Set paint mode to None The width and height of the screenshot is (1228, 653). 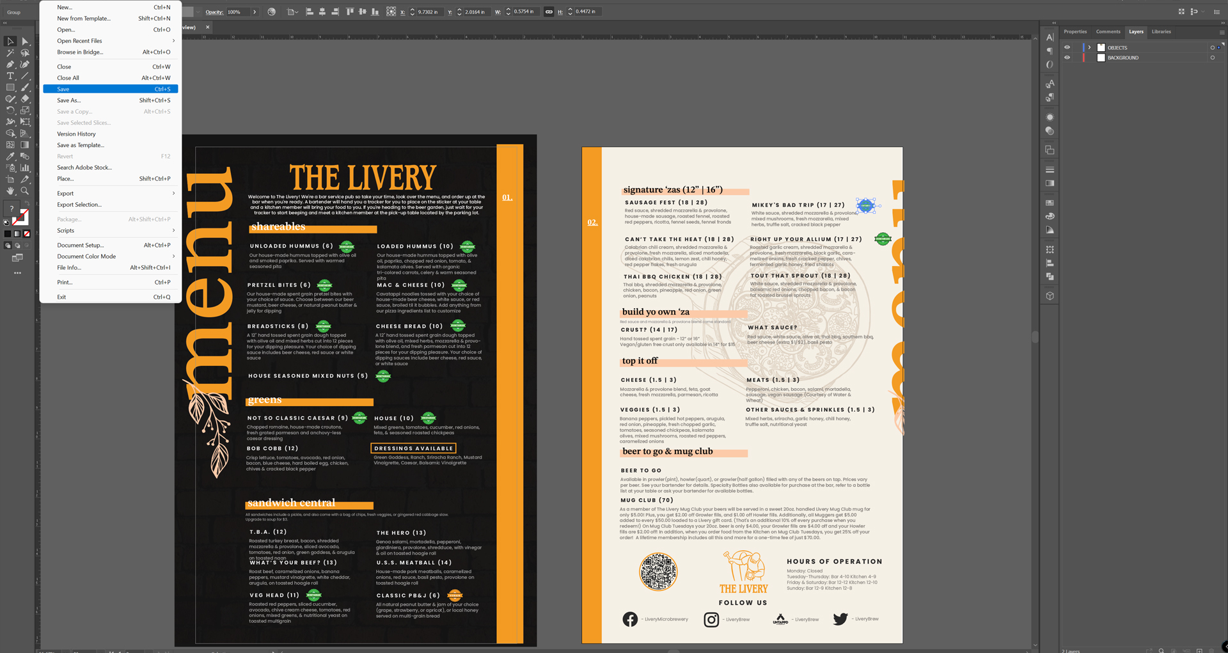tap(27, 234)
